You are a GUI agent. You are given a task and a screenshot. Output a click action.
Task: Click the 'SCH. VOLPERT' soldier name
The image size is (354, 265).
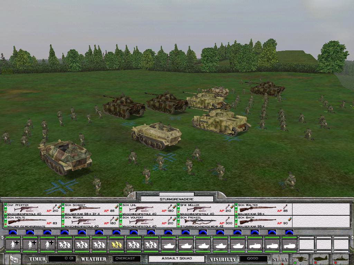(x=133, y=217)
